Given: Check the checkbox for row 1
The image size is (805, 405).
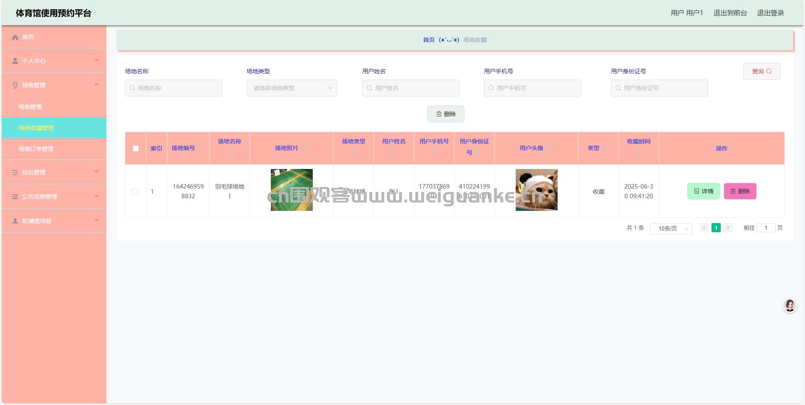Looking at the screenshot, I should click(135, 192).
